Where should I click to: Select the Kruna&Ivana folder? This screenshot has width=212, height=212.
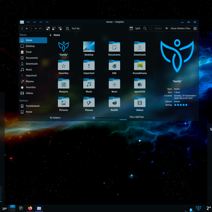140,65
